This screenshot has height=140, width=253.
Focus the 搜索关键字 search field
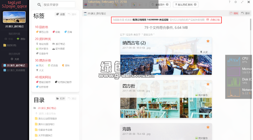[59, 5]
